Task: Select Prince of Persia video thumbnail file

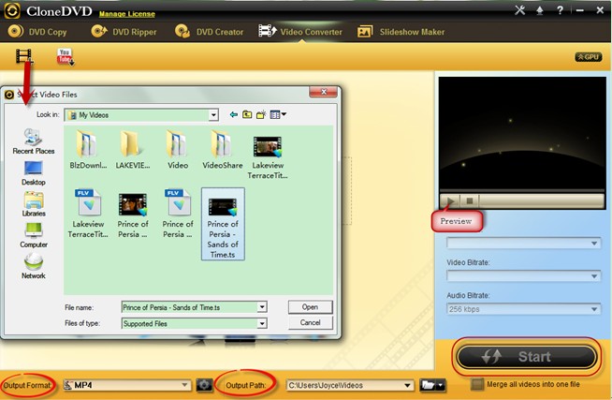Action: tap(133, 215)
